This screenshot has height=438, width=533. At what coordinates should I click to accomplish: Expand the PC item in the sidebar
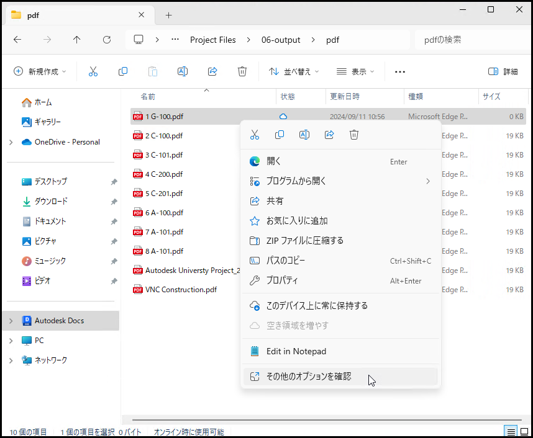click(x=11, y=340)
